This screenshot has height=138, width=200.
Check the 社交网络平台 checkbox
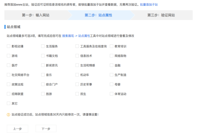tap(8, 75)
